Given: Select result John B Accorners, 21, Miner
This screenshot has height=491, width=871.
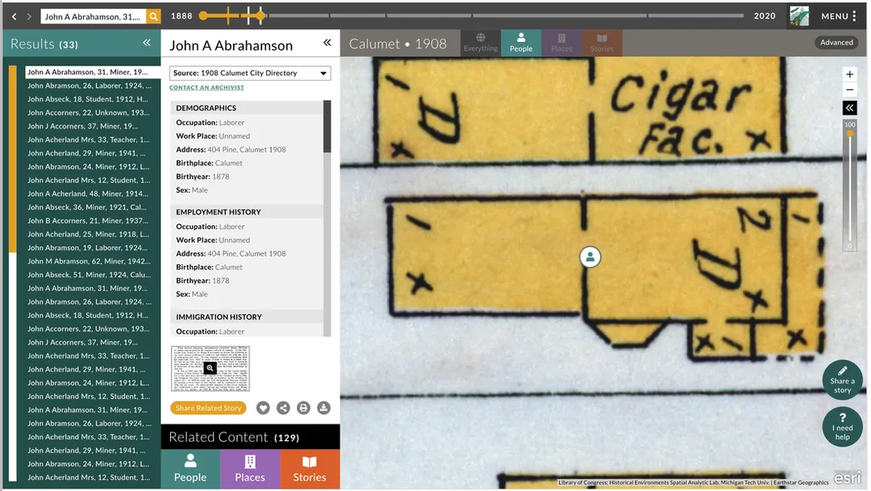Looking at the screenshot, I should click(89, 220).
